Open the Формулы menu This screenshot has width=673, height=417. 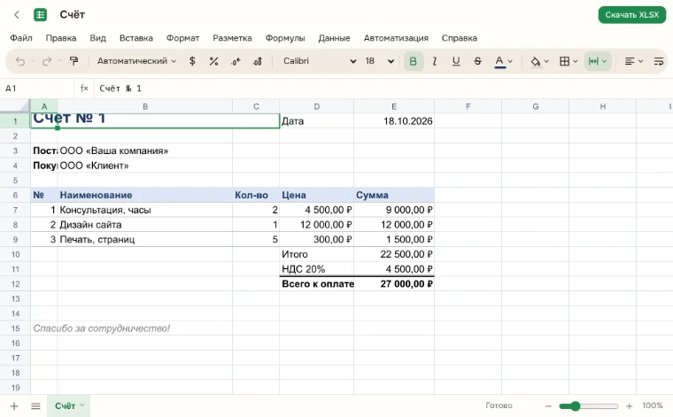[285, 38]
